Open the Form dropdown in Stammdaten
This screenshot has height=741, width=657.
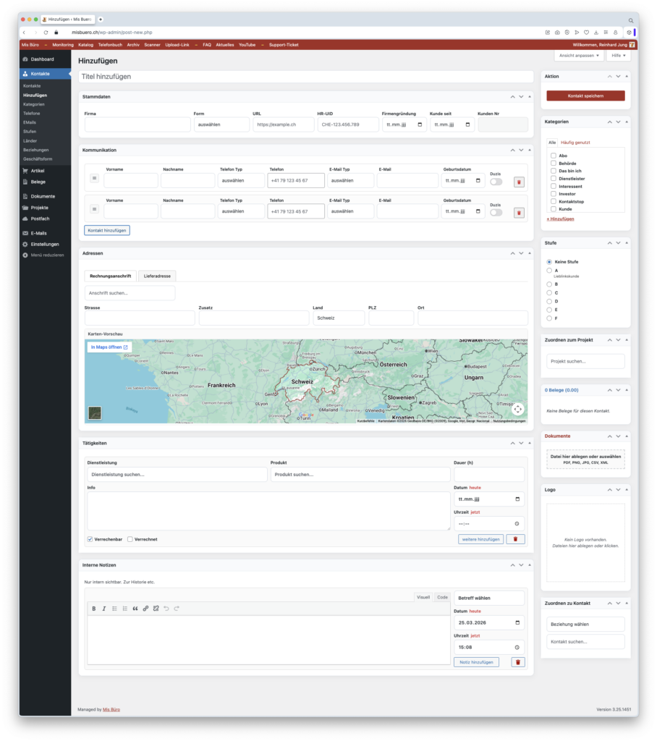[x=221, y=124]
